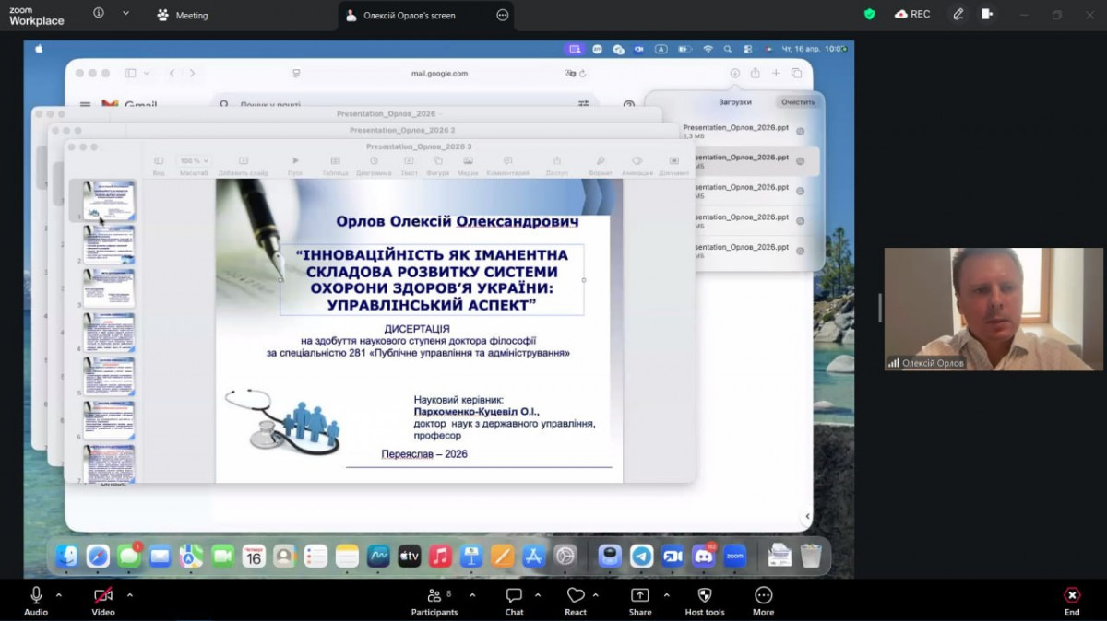Image resolution: width=1107 pixels, height=621 pixels.
Task: Open the React emoji button
Action: click(x=576, y=595)
